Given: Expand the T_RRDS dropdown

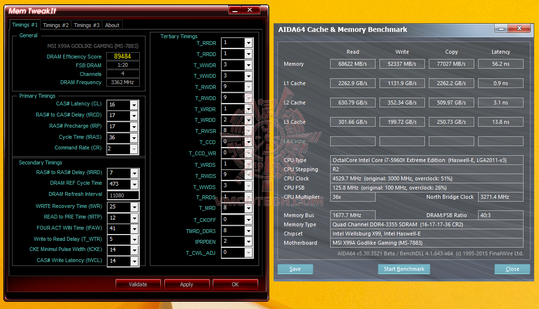Looking at the screenshot, I should click(x=248, y=197).
